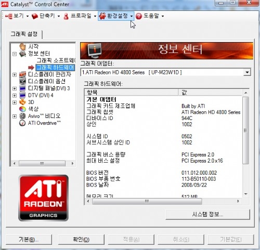
Task: Open the 그래픽 어댑터 dropdown list
Action: click(247, 72)
